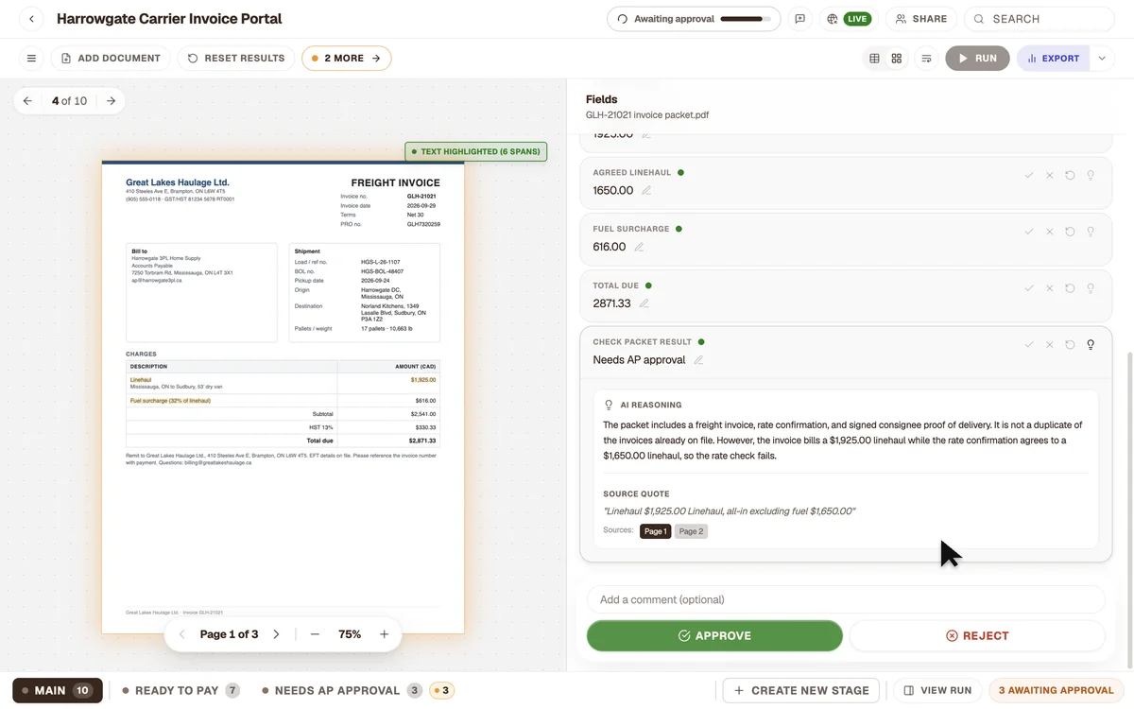Edit the Fuel Surcharge value pencil
Viewport: 1134px width, 709px height.
coord(639,248)
